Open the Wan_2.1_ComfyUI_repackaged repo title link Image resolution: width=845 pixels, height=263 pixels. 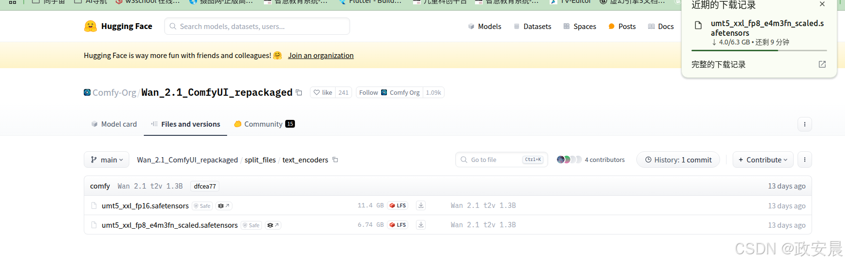pyautogui.click(x=217, y=92)
